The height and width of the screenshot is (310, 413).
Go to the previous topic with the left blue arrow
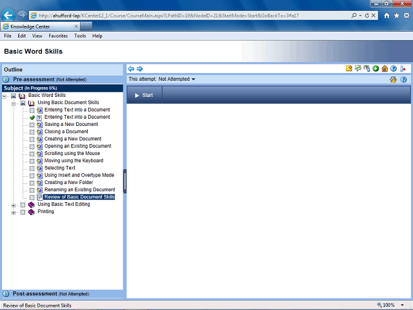(x=131, y=69)
